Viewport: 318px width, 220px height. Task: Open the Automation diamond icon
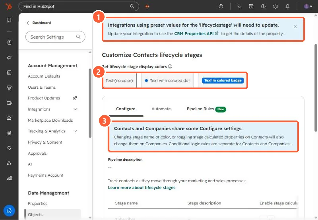tap(9, 148)
